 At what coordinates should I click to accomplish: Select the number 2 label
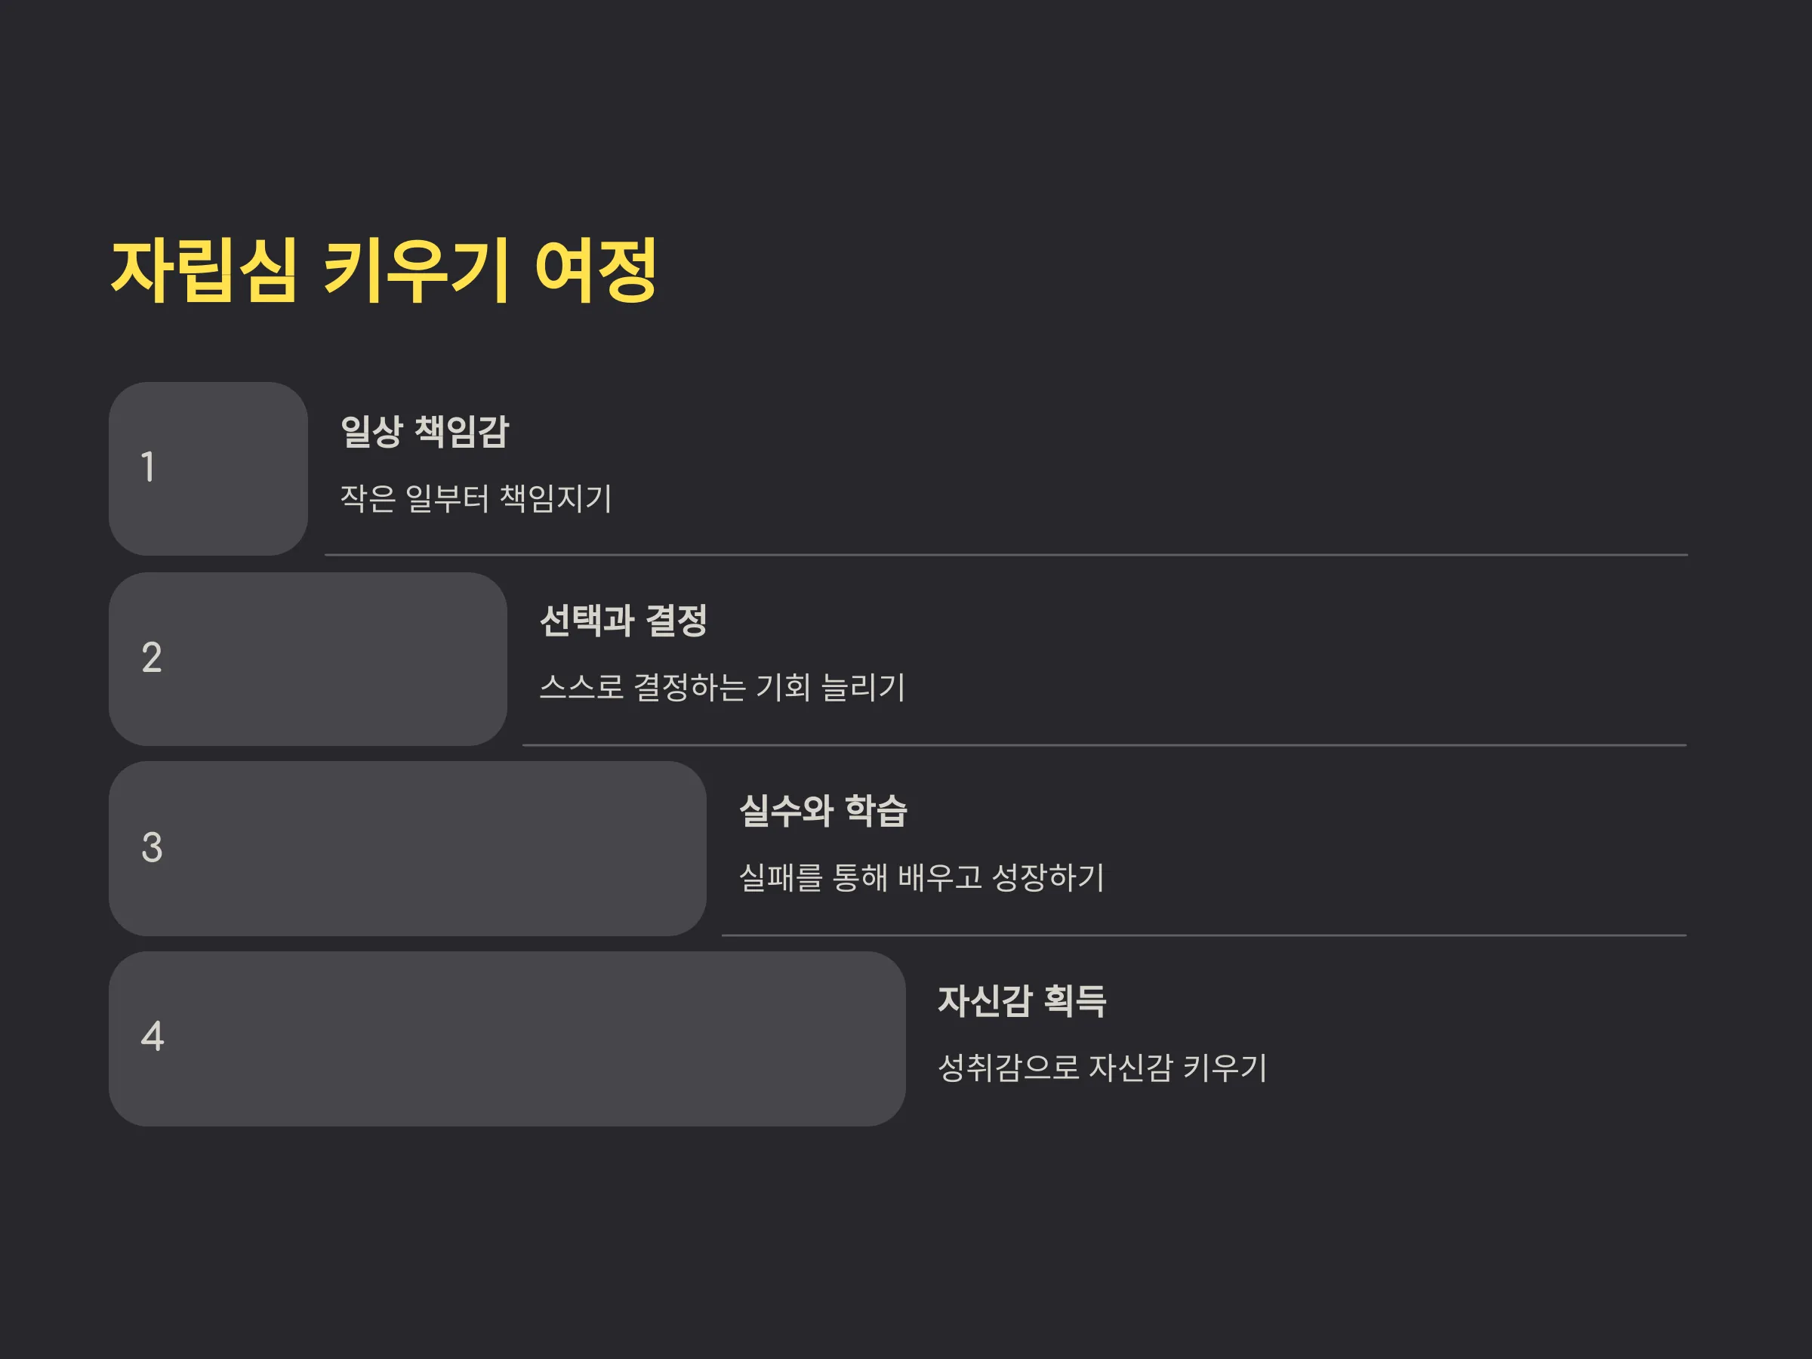click(152, 658)
